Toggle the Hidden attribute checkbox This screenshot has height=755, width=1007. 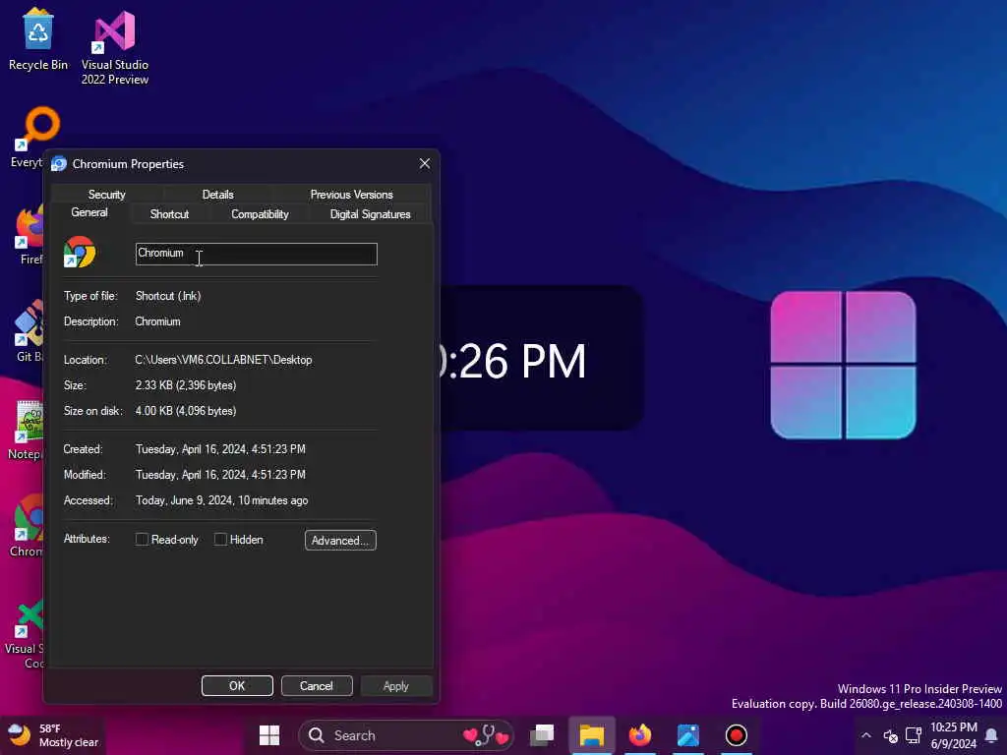pos(220,540)
